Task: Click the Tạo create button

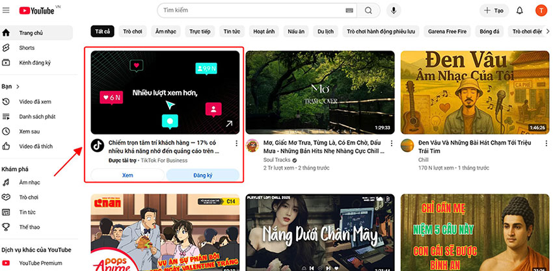Action: pyautogui.click(x=494, y=10)
